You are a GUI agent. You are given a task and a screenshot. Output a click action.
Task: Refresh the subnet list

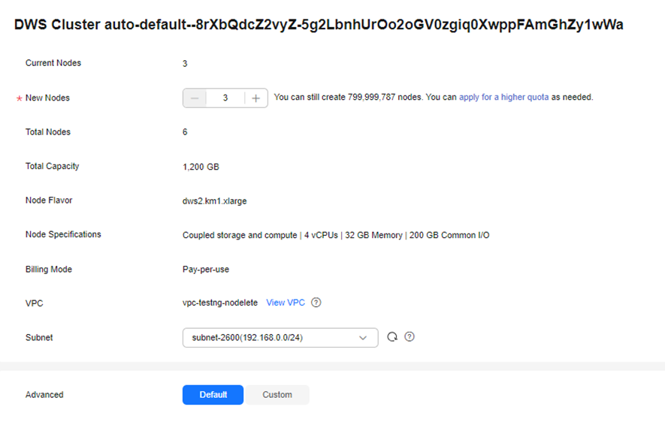[x=392, y=337]
